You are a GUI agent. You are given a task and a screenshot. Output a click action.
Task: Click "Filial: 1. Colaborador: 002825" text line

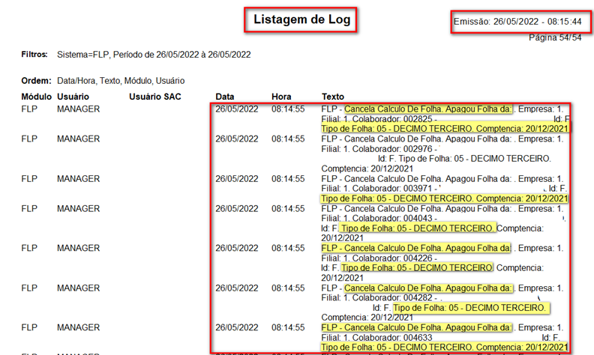377,119
